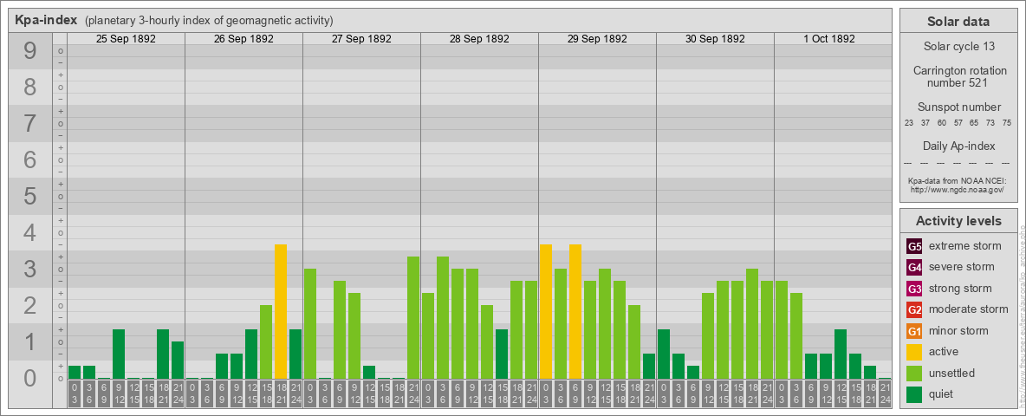Click the 28 Sep 3-6 unsettled bar
Image resolution: width=1026 pixels, height=416 pixels.
point(443,317)
